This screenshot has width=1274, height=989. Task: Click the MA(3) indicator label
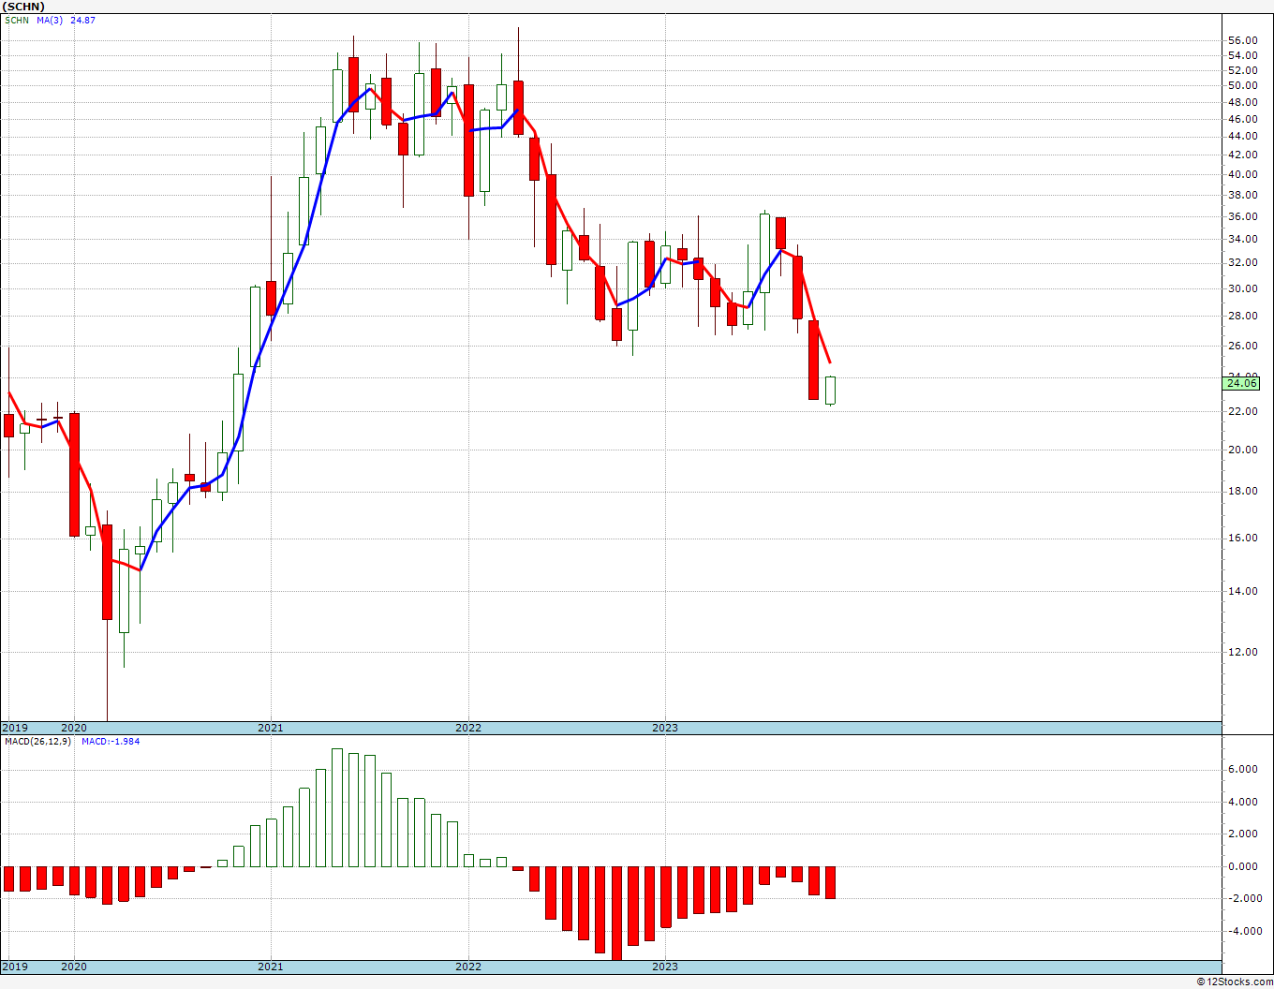(x=50, y=20)
